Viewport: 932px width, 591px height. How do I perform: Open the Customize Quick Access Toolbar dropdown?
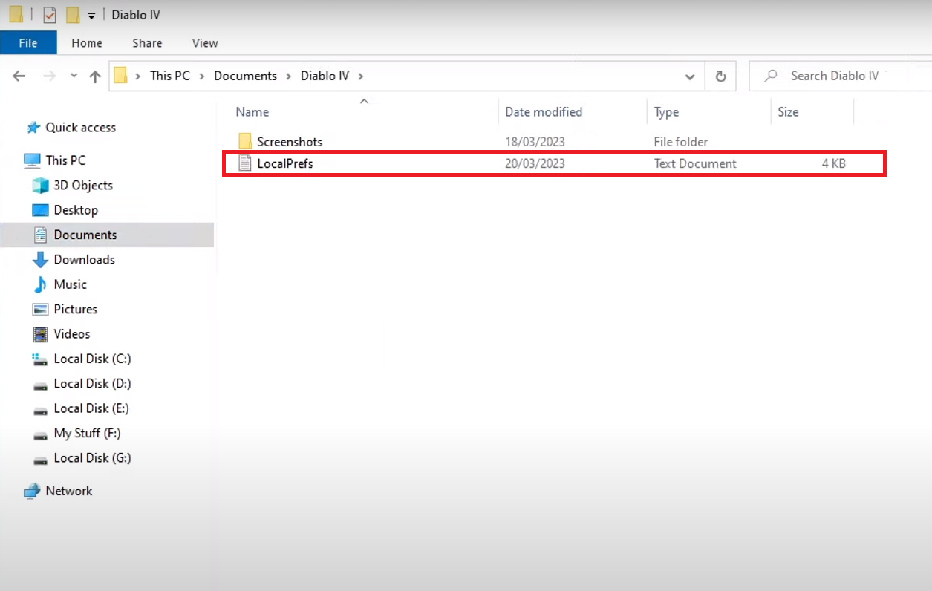[91, 16]
